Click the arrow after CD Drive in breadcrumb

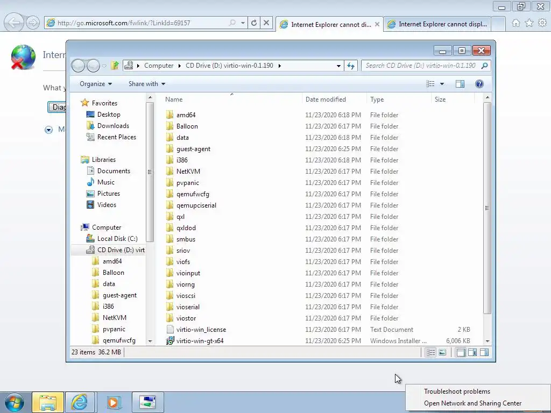pyautogui.click(x=280, y=66)
